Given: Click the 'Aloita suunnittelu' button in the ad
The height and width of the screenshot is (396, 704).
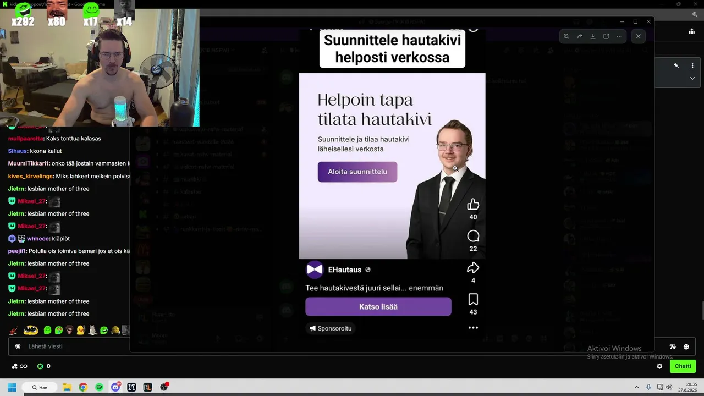Looking at the screenshot, I should coord(358,172).
